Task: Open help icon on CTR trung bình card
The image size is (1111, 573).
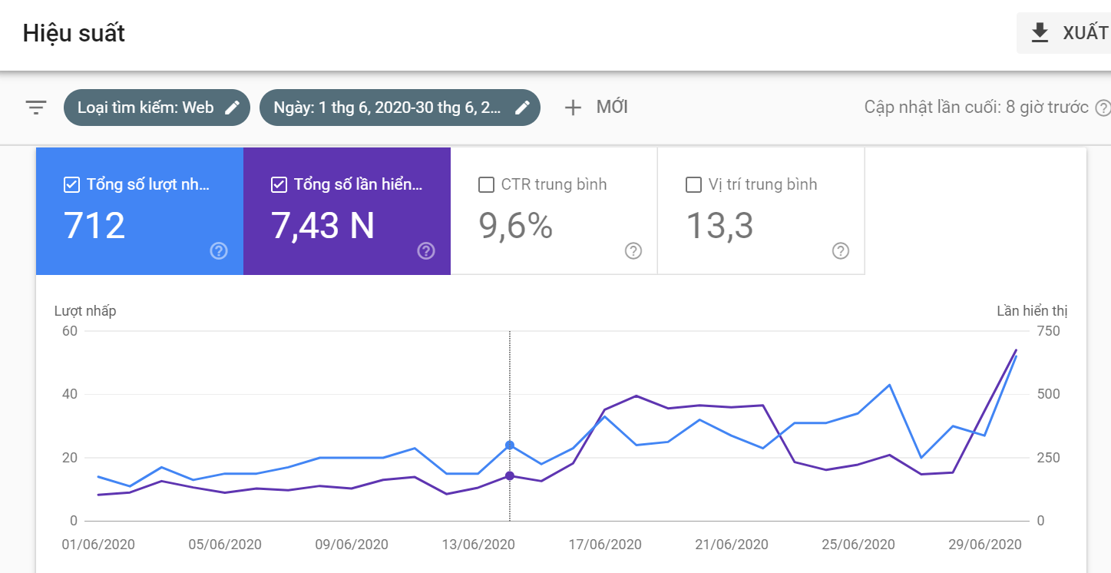Action: [x=633, y=250]
